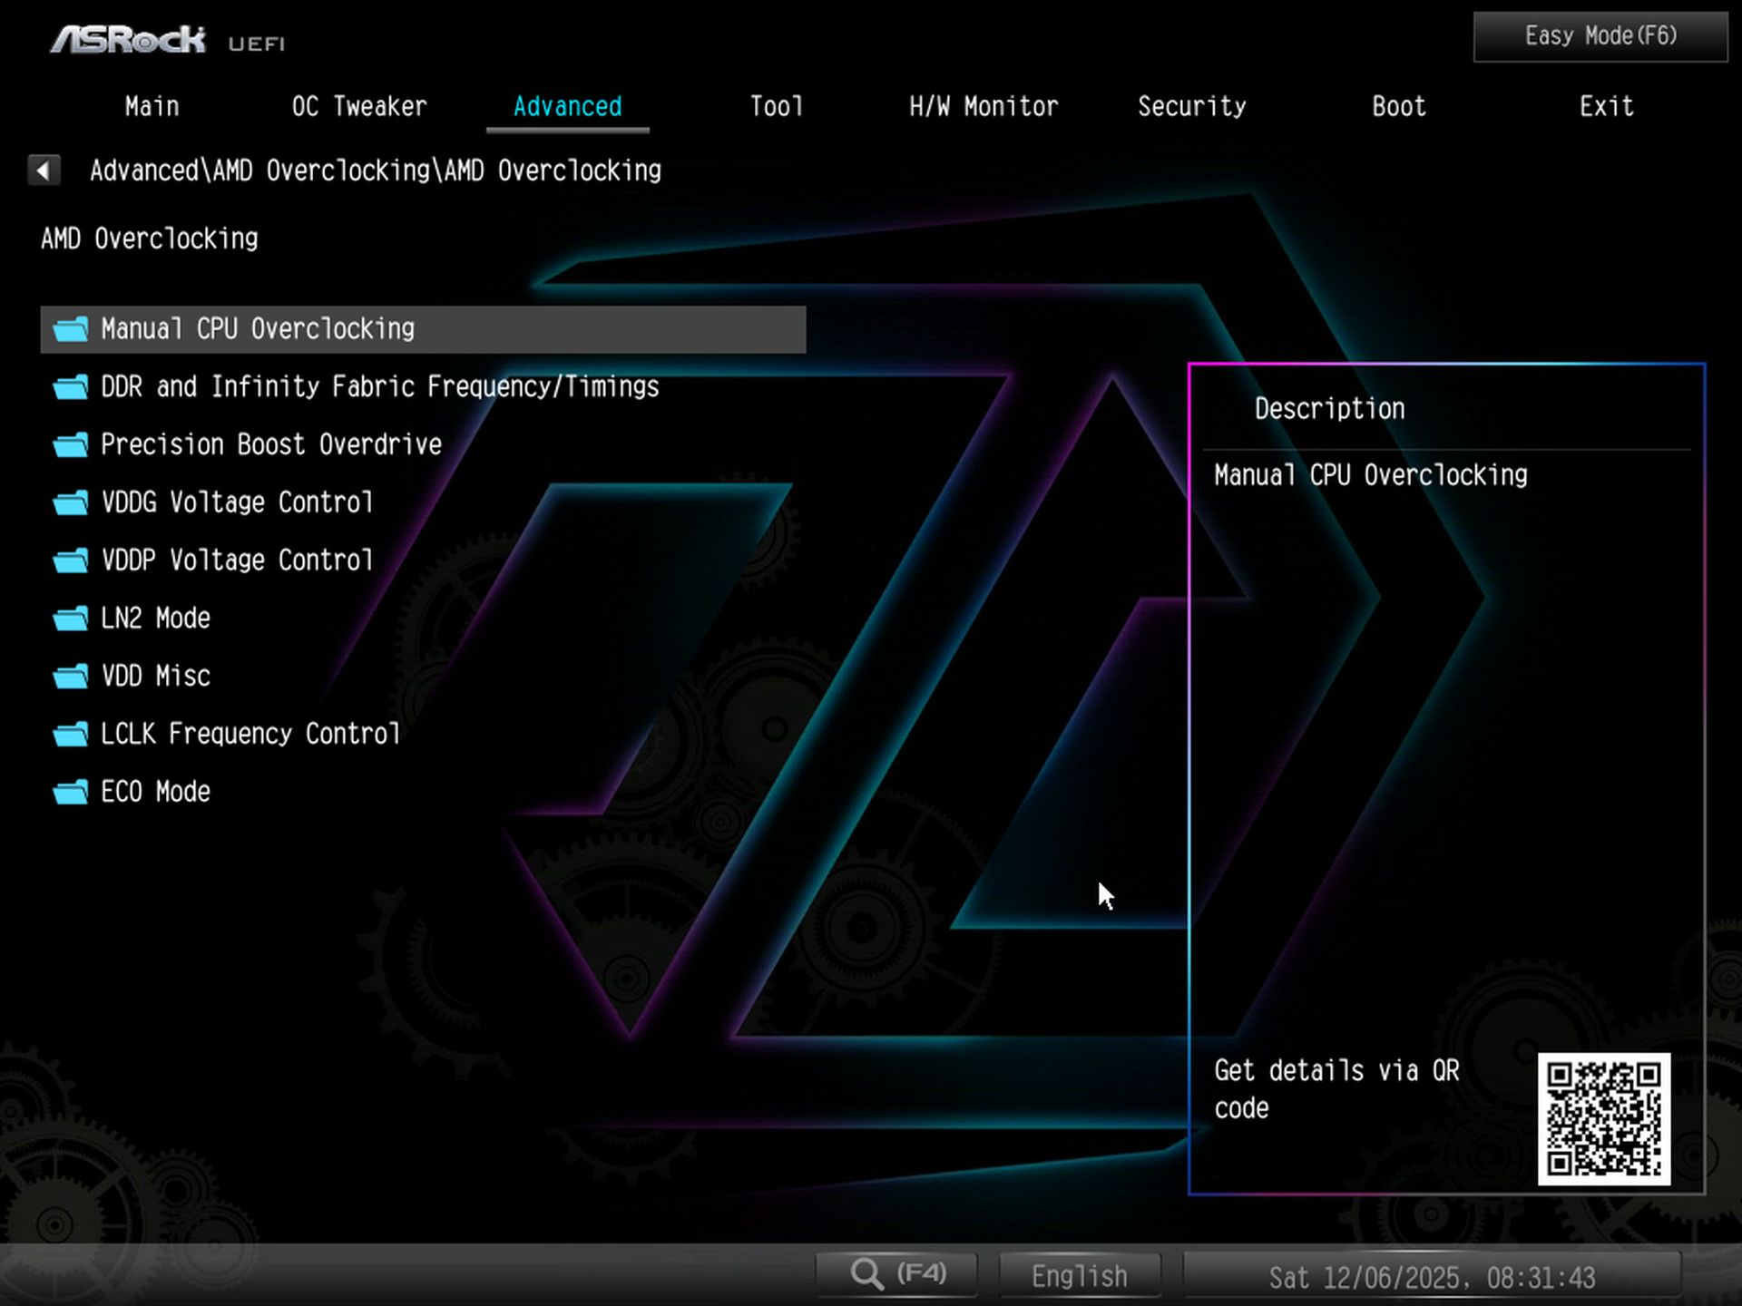Viewport: 1742px width, 1306px height.
Task: Click the back arrow to return up a level
Action: point(44,170)
